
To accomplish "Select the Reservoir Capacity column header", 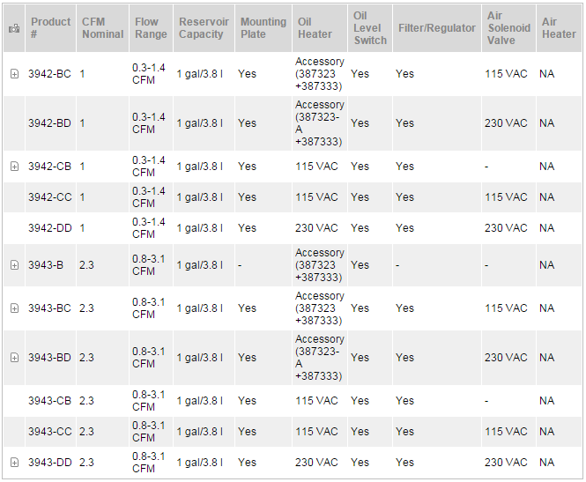I will click(x=203, y=27).
